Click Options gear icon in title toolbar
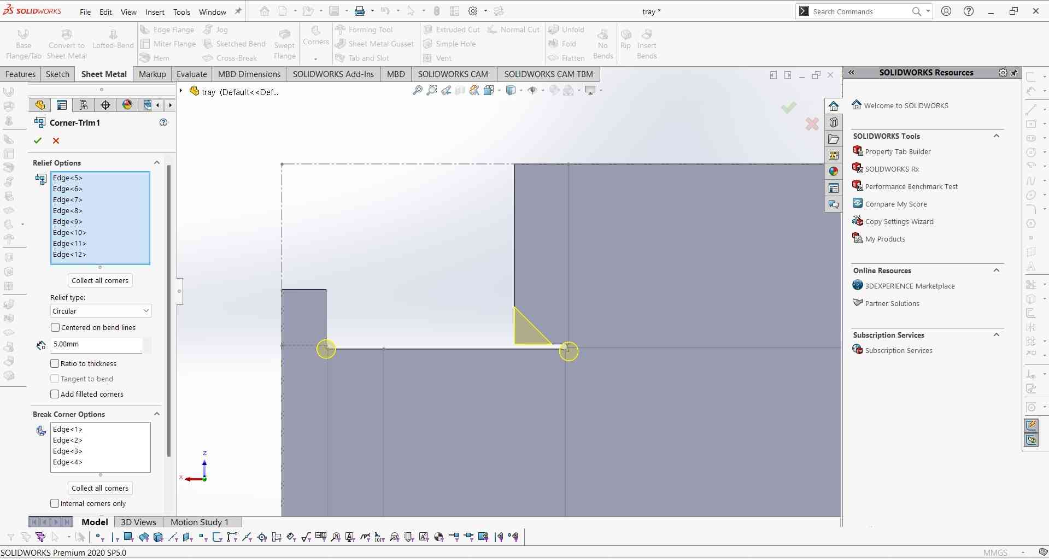Image resolution: width=1049 pixels, height=559 pixels. click(x=473, y=11)
